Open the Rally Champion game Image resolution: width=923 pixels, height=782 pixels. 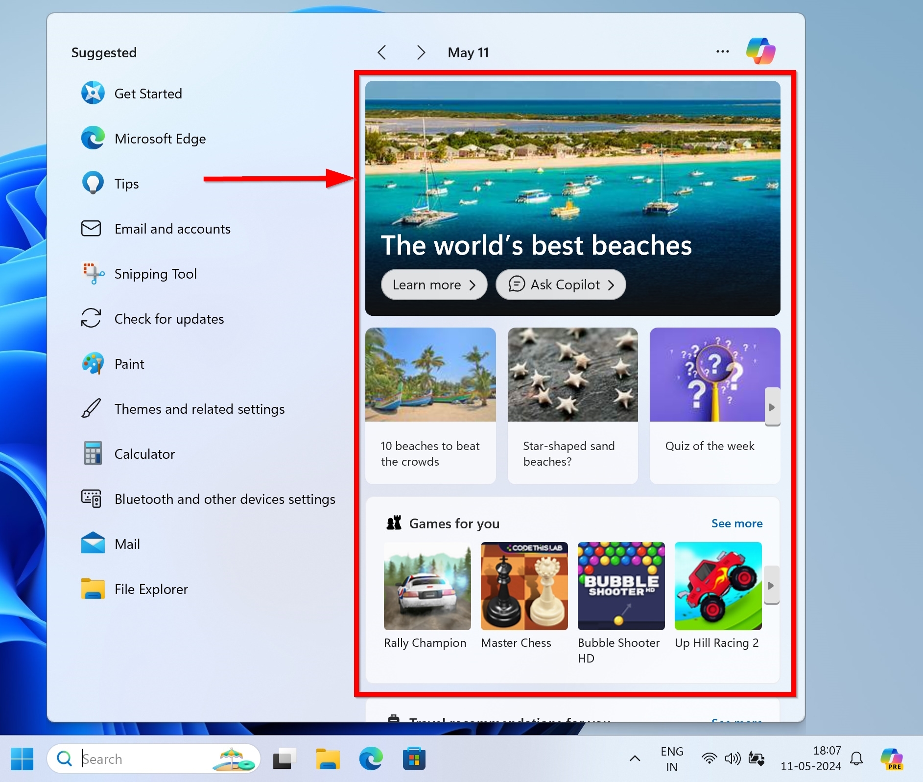(x=427, y=595)
